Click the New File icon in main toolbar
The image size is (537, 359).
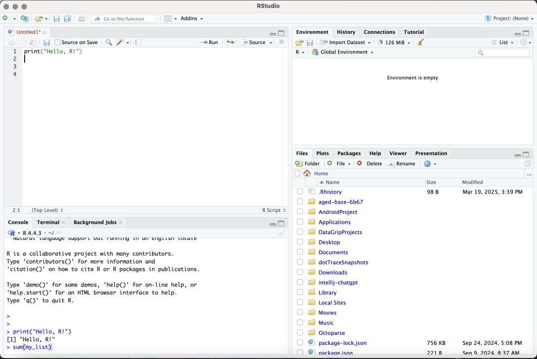[x=6, y=18]
